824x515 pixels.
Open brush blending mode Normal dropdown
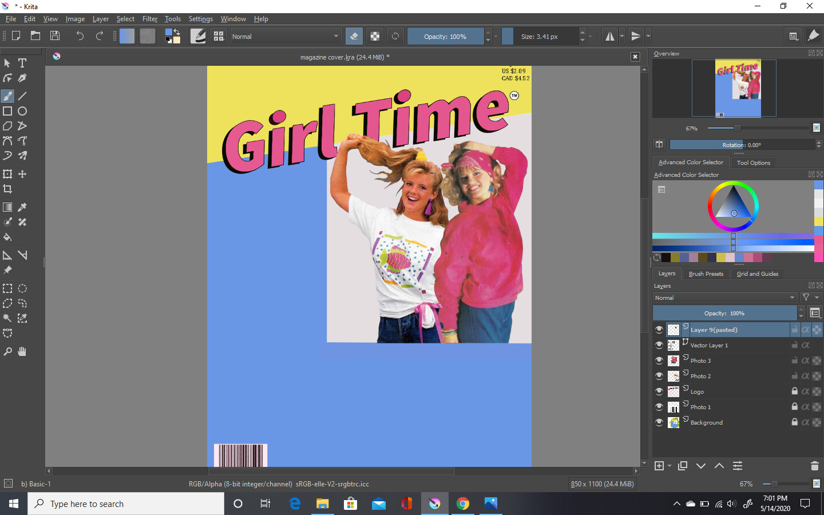click(x=286, y=36)
